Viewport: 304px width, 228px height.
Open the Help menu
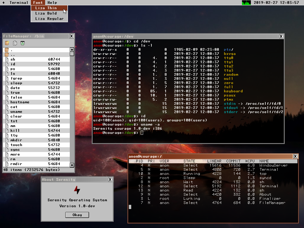[52, 3]
